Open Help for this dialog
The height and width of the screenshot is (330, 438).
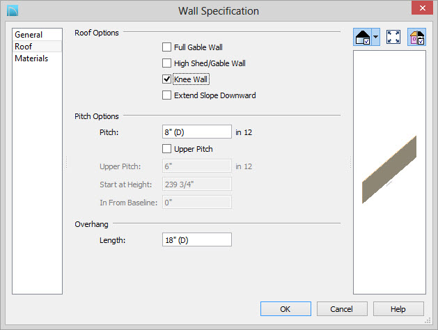click(x=398, y=309)
